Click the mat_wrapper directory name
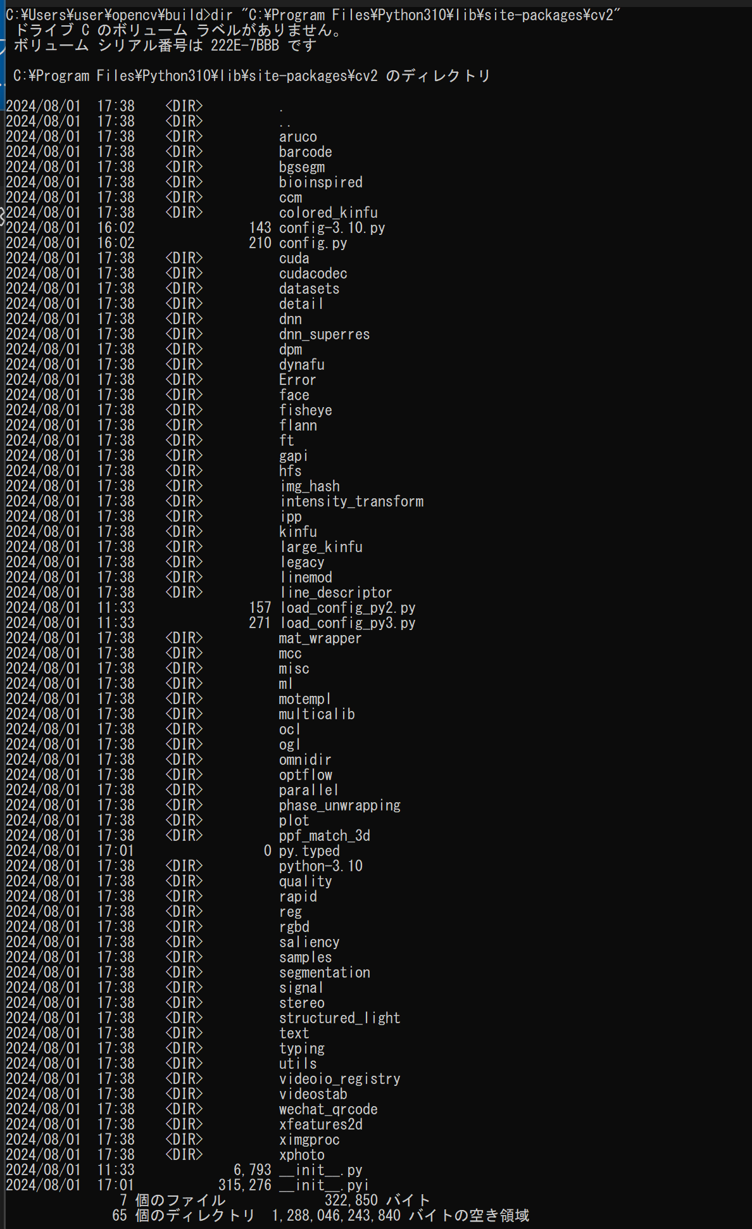Screen dimensions: 752x1229 click(320, 638)
